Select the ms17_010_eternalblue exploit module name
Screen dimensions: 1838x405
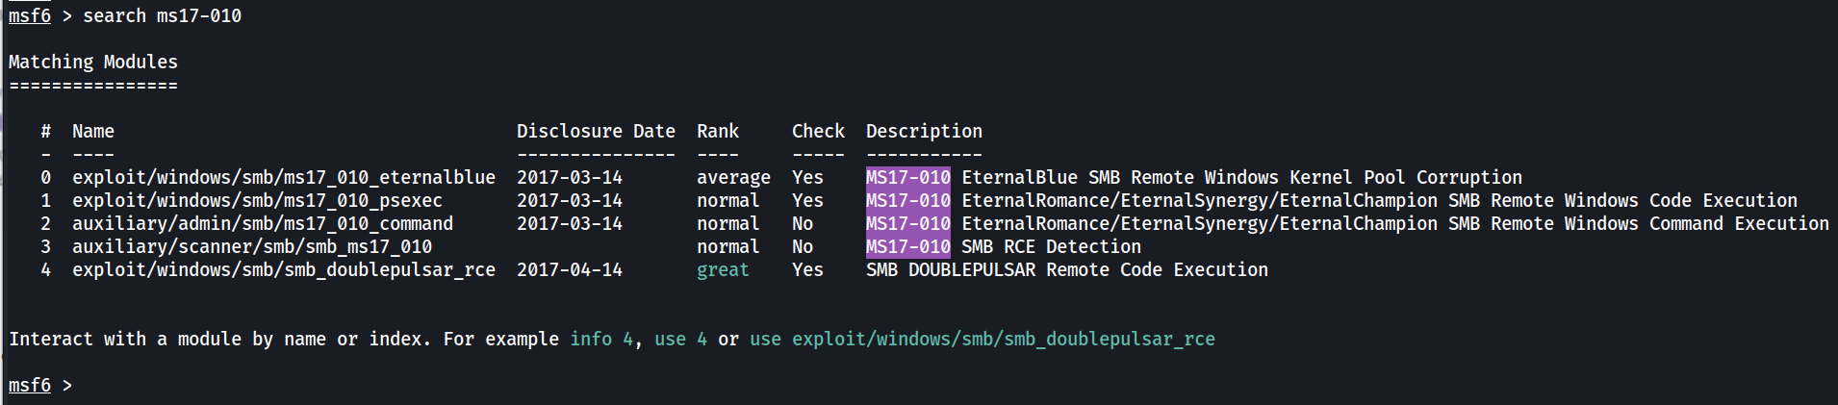pos(284,178)
